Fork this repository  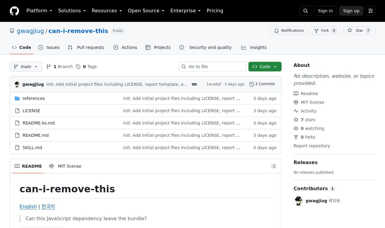[325, 31]
